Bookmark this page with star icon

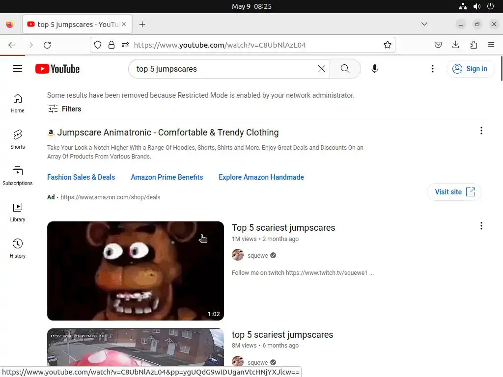click(387, 45)
